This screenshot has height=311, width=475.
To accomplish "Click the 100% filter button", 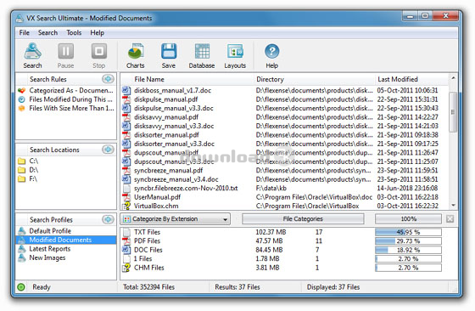I will pos(408,218).
